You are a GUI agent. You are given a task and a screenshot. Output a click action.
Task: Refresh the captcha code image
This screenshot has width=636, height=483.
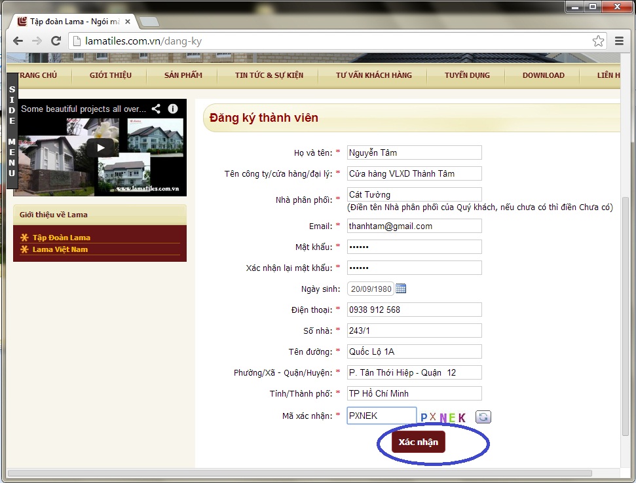[x=483, y=417]
